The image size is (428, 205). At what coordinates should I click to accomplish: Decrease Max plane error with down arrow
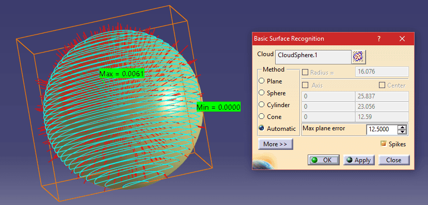[x=402, y=132]
